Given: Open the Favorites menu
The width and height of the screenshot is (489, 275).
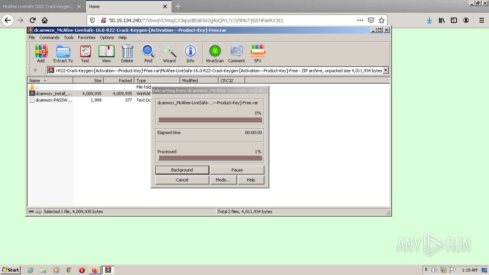Looking at the screenshot, I should point(87,37).
